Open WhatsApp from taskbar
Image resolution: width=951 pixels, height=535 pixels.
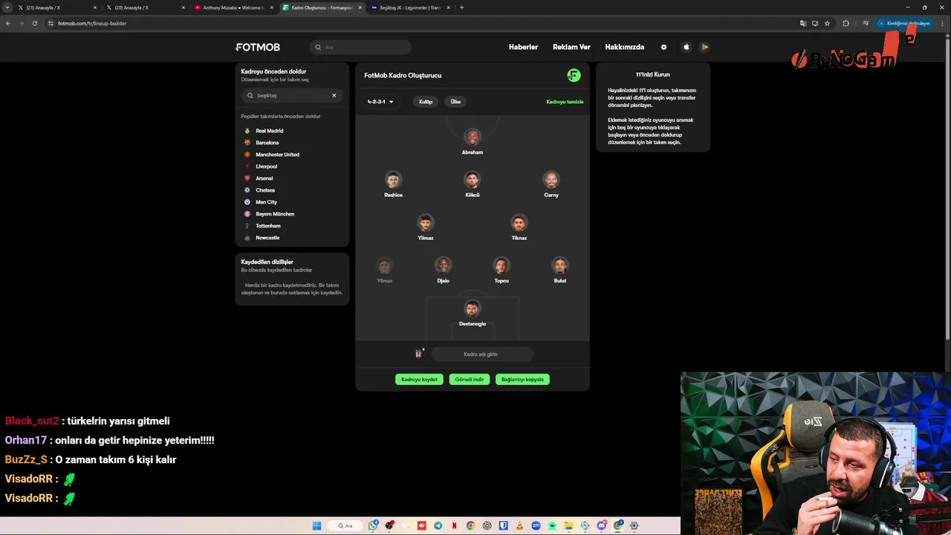pos(373,526)
